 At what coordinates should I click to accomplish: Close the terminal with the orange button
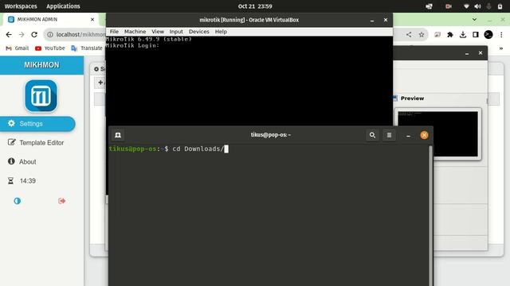tap(424, 135)
